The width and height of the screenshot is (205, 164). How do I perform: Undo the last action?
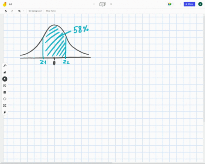point(6,11)
